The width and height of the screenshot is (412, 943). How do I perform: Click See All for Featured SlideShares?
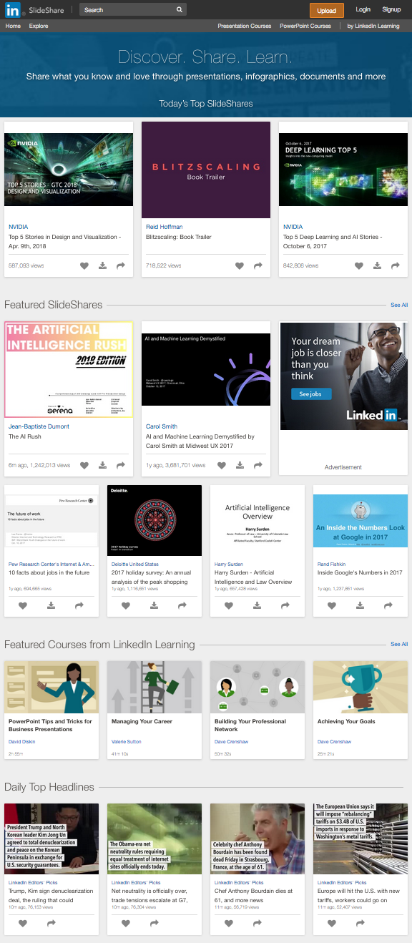399,305
